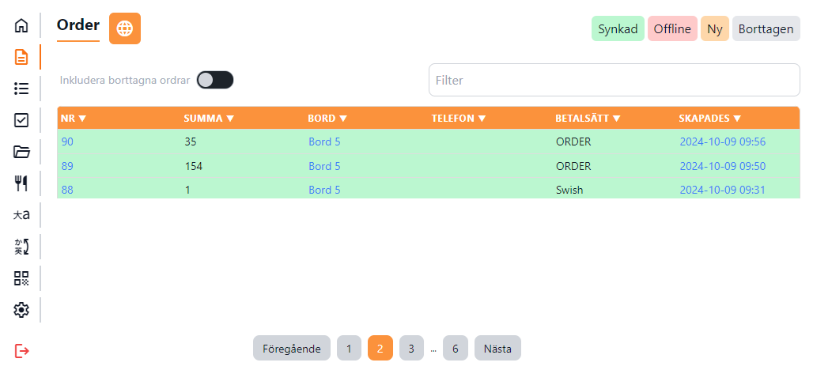Open the fork and knife menu icon
This screenshot has width=813, height=385.
[21, 183]
